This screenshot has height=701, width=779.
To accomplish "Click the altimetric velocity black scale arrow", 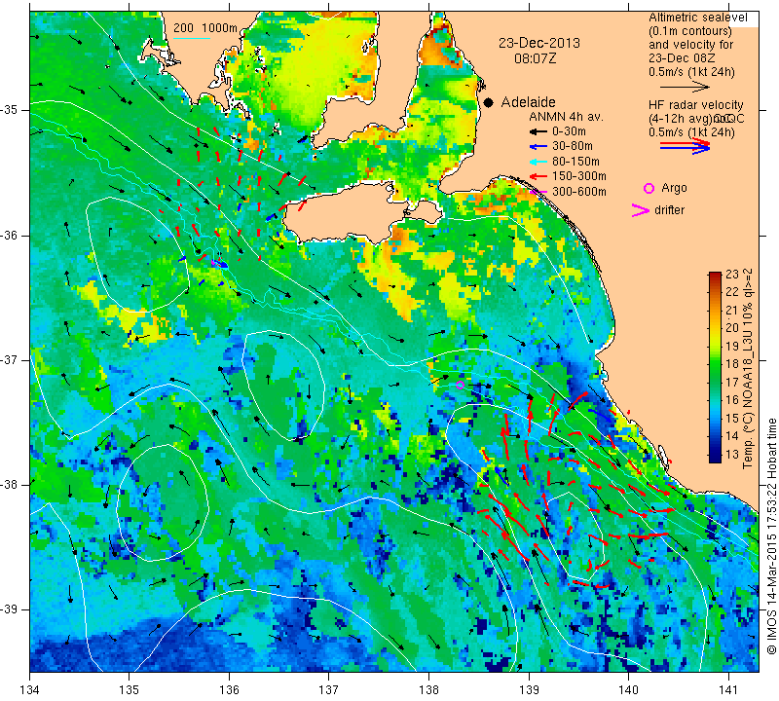I will (x=685, y=87).
